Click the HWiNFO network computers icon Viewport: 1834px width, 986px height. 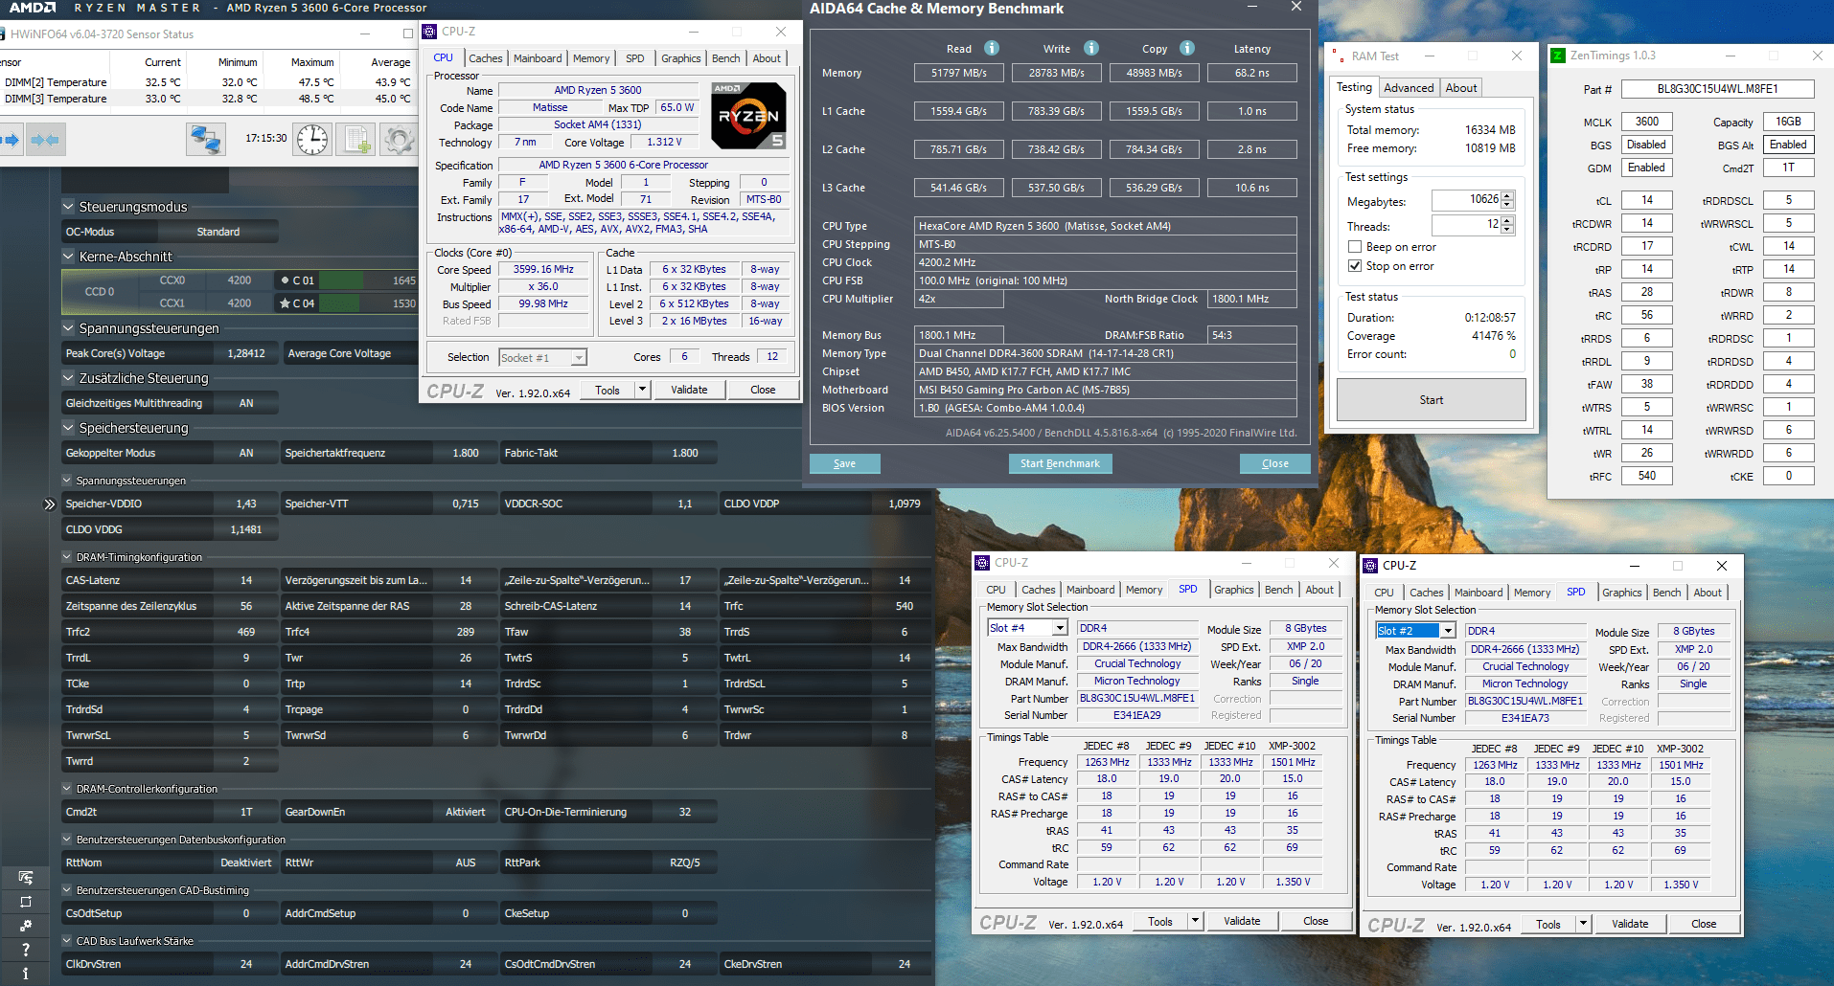(x=205, y=140)
